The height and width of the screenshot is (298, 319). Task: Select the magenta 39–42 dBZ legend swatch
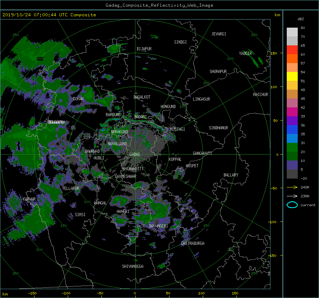pos(292,112)
